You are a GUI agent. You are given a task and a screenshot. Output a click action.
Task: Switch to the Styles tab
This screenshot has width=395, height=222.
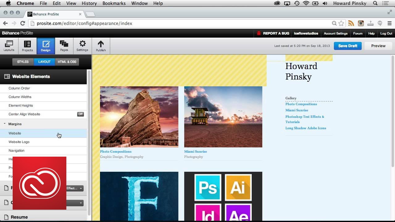tap(23, 62)
